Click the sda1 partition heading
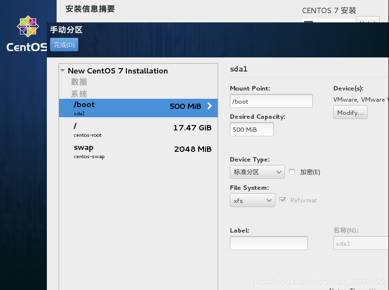The image size is (389, 290). [239, 69]
